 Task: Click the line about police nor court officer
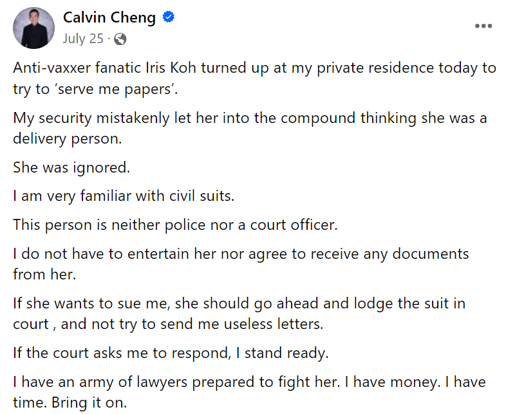click(x=173, y=225)
